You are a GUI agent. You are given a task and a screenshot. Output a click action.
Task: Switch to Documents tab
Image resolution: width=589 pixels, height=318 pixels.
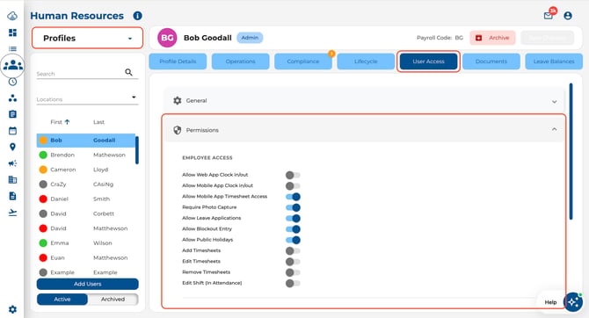point(491,61)
